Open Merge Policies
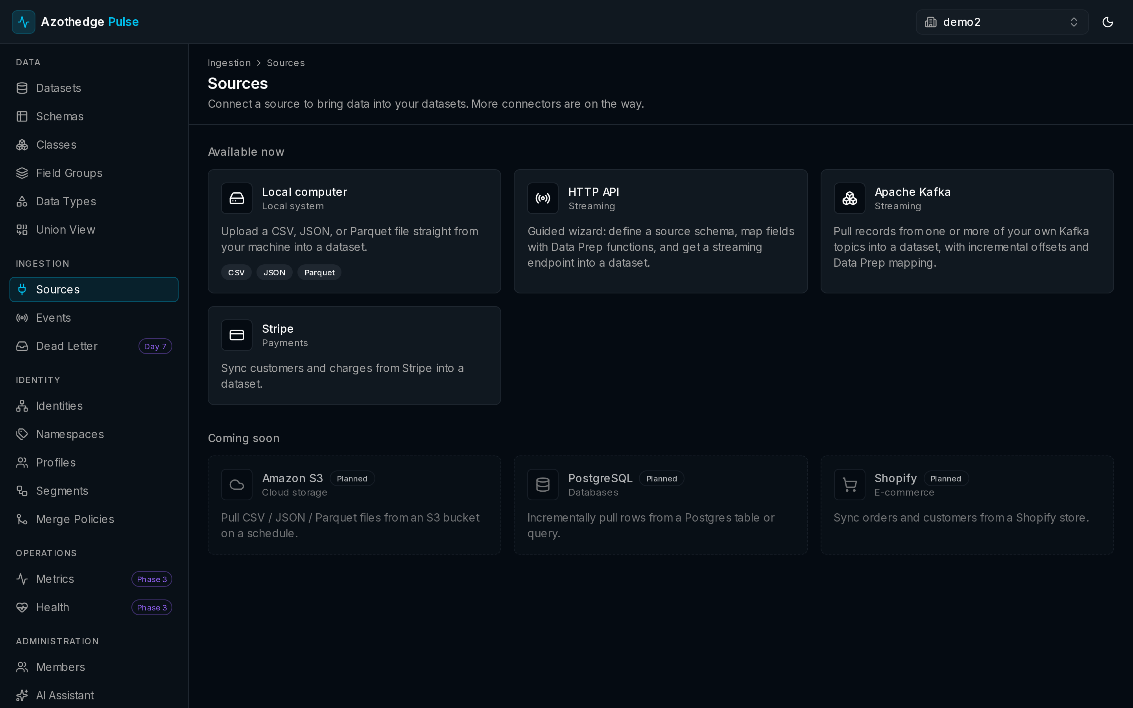1133x708 pixels. coord(94,519)
